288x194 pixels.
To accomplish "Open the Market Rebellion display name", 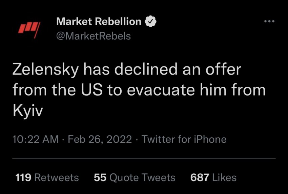I will point(99,22).
